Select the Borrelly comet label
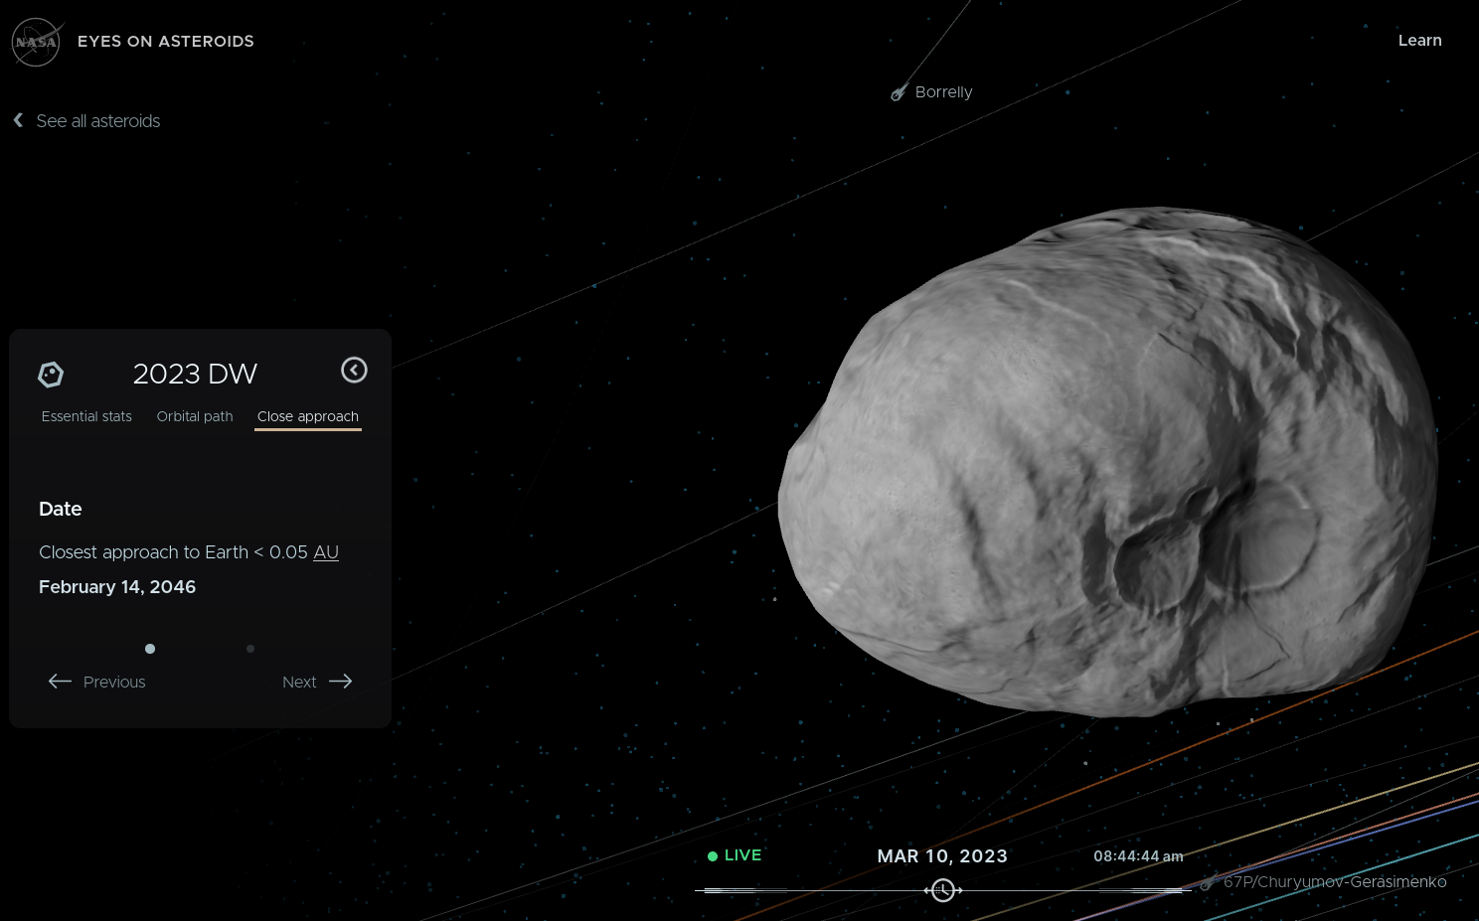The width and height of the screenshot is (1479, 921). (943, 92)
